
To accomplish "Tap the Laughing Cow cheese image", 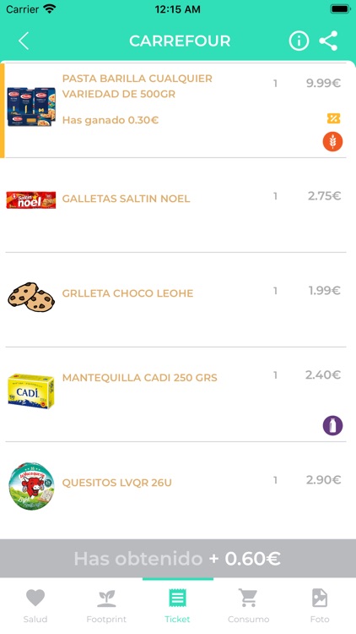I will coord(31,486).
